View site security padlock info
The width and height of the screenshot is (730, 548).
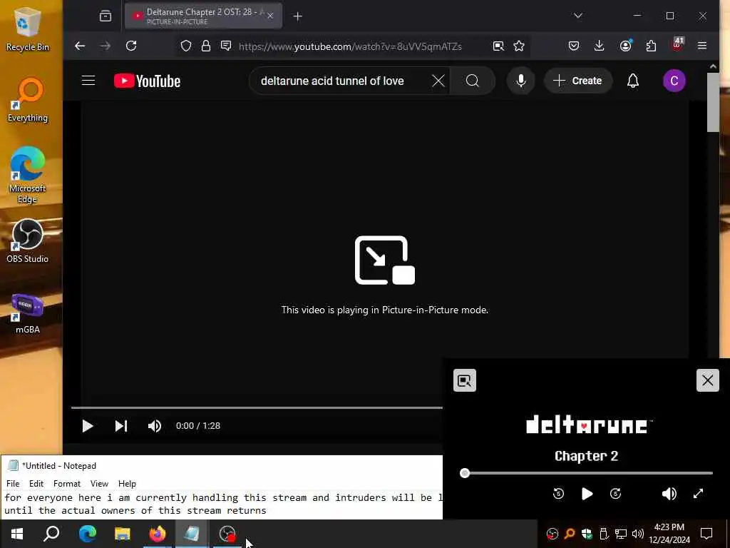[206, 46]
